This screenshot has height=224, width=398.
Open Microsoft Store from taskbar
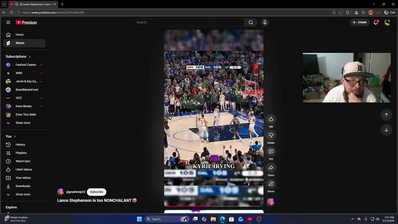click(231, 219)
